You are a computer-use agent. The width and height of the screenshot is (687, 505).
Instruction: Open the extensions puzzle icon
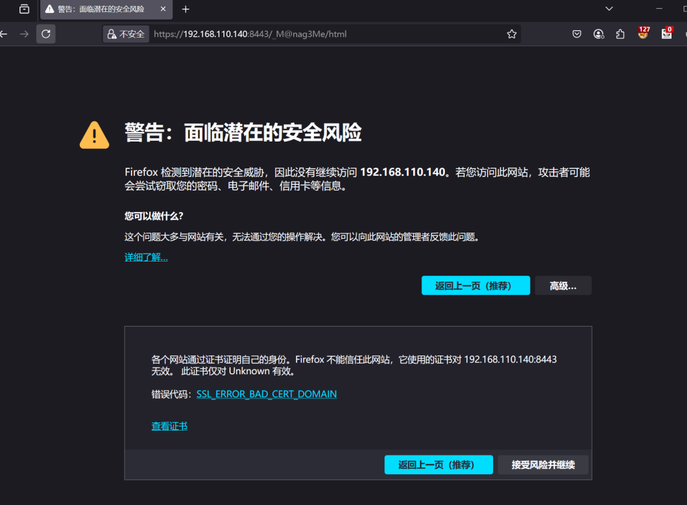[620, 34]
